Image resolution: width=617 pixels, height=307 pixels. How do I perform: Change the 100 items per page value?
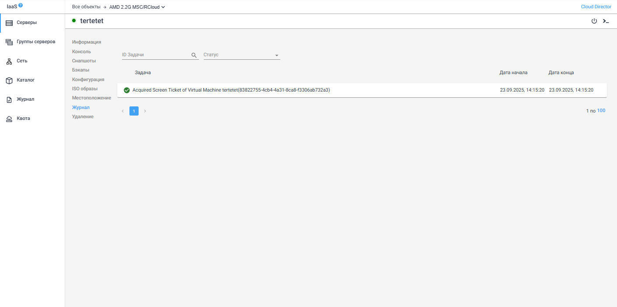tap(601, 111)
